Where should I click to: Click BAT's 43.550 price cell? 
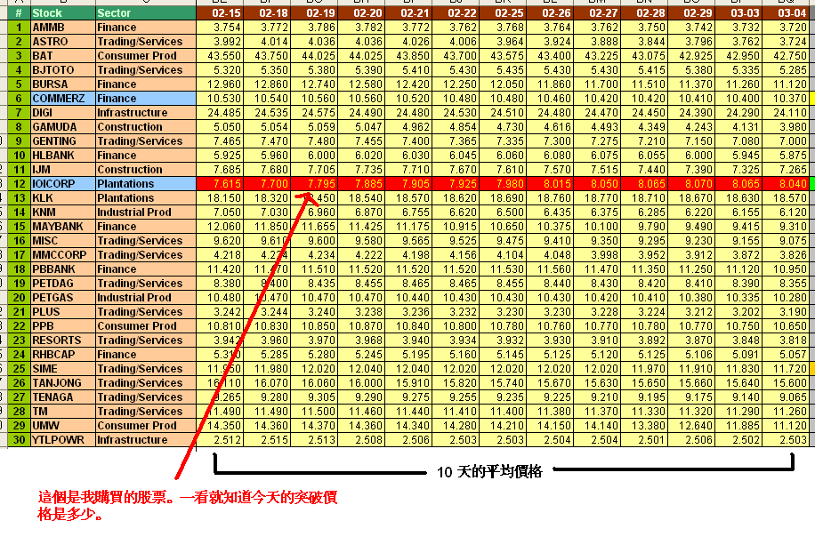tap(227, 56)
